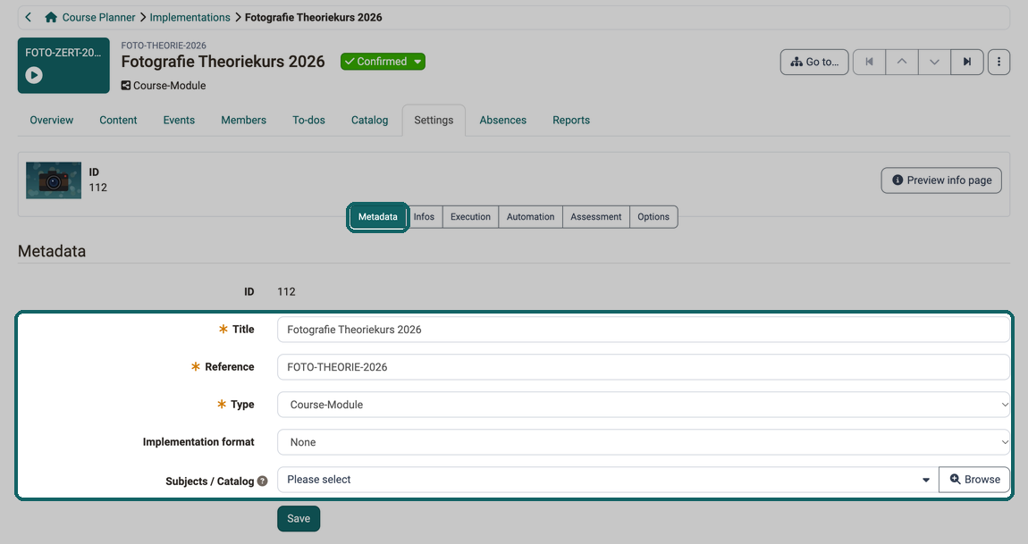Open the three-dot more actions menu
Image resolution: width=1028 pixels, height=544 pixels.
tap(999, 62)
